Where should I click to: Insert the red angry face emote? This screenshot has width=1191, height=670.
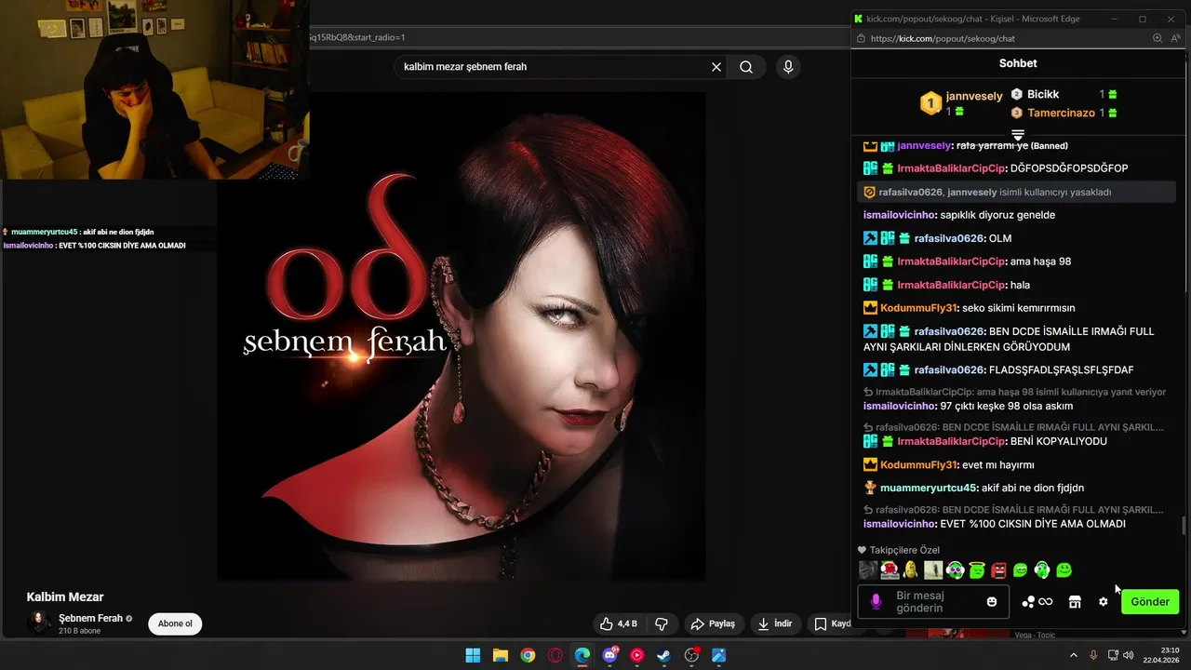(x=998, y=569)
